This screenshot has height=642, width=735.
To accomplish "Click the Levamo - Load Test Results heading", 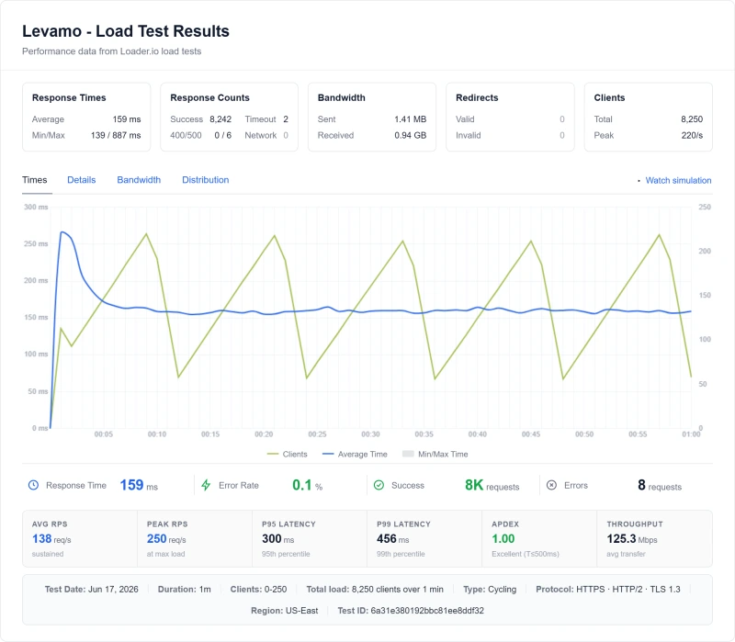I will (x=126, y=31).
